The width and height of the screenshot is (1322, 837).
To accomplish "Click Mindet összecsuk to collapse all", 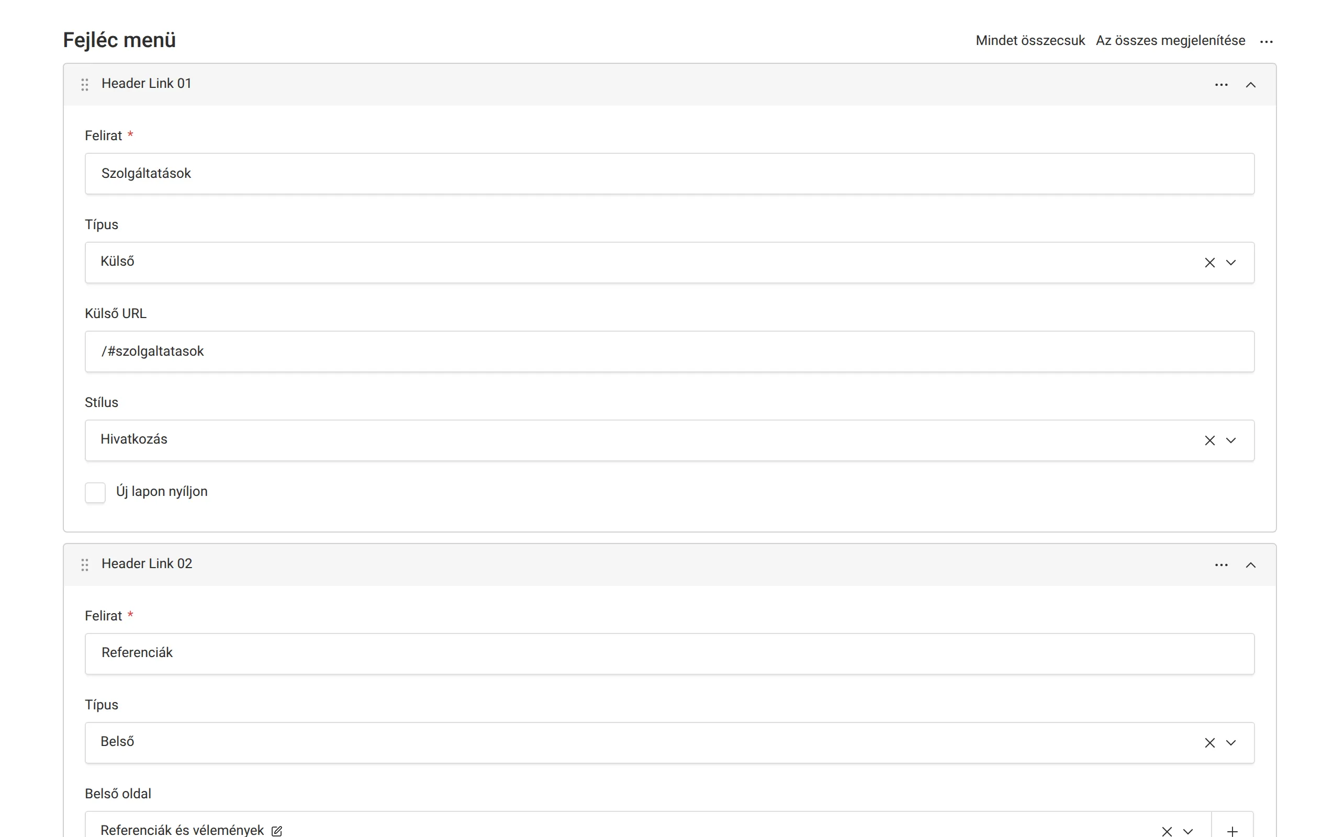I will tap(1030, 41).
